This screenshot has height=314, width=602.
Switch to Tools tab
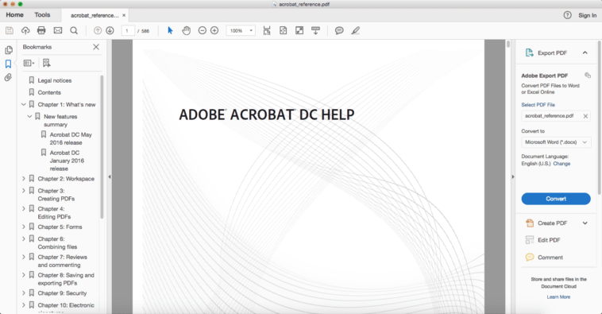tap(42, 15)
